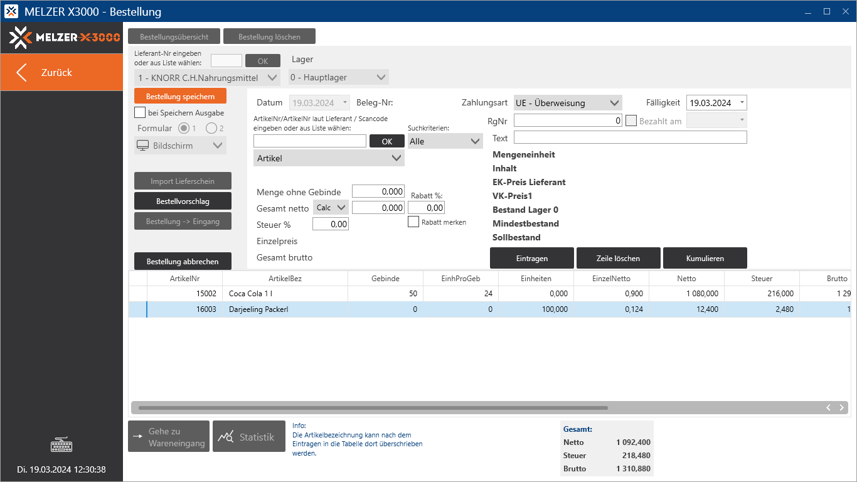Click the scrollbar right arrow

click(x=841, y=407)
